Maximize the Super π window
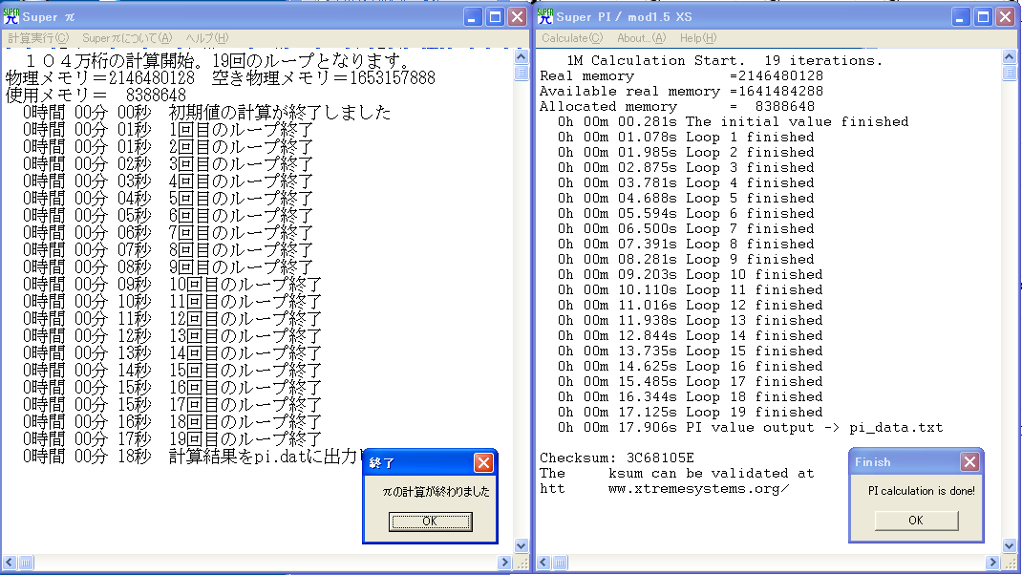 click(x=495, y=16)
